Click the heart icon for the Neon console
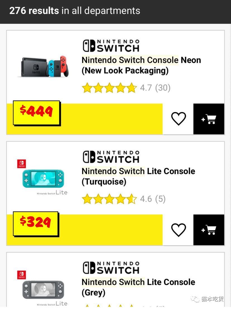Image resolution: width=231 pixels, height=309 pixels. pyautogui.click(x=178, y=118)
